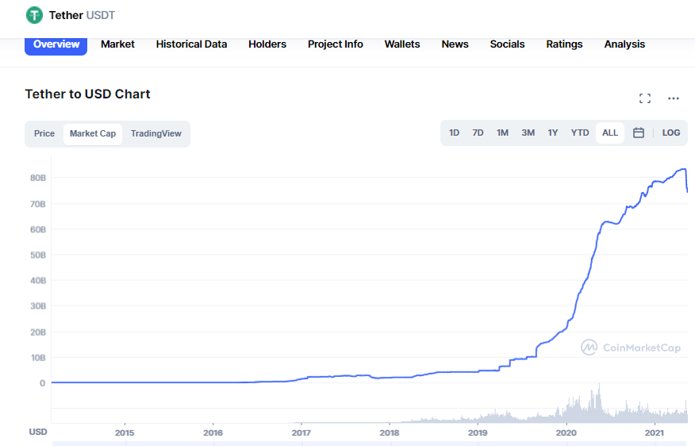Screen dimensions: 695x446
Task: Select the ALL time range
Action: point(610,133)
